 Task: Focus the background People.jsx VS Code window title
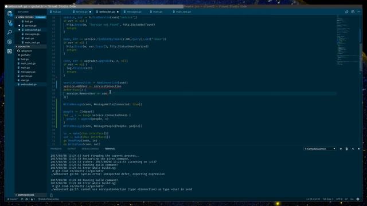215,6
